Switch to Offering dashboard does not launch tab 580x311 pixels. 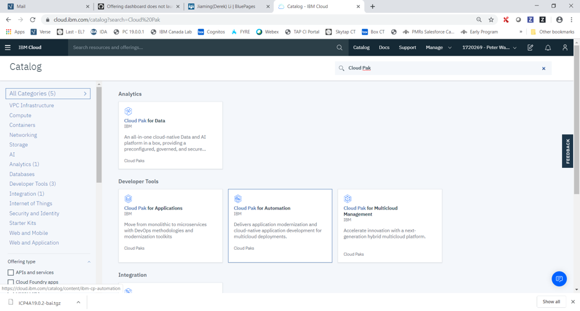tap(139, 6)
